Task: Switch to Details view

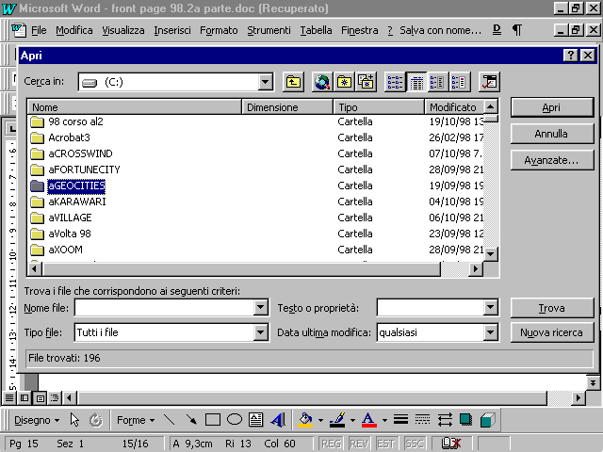Action: 416,82
